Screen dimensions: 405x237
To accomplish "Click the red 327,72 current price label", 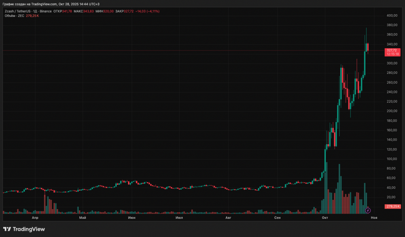I will tap(392, 51).
